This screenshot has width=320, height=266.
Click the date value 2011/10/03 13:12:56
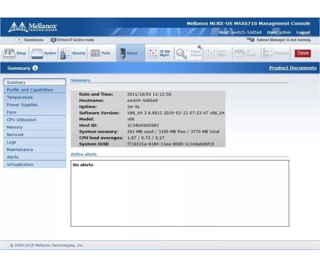149,94
